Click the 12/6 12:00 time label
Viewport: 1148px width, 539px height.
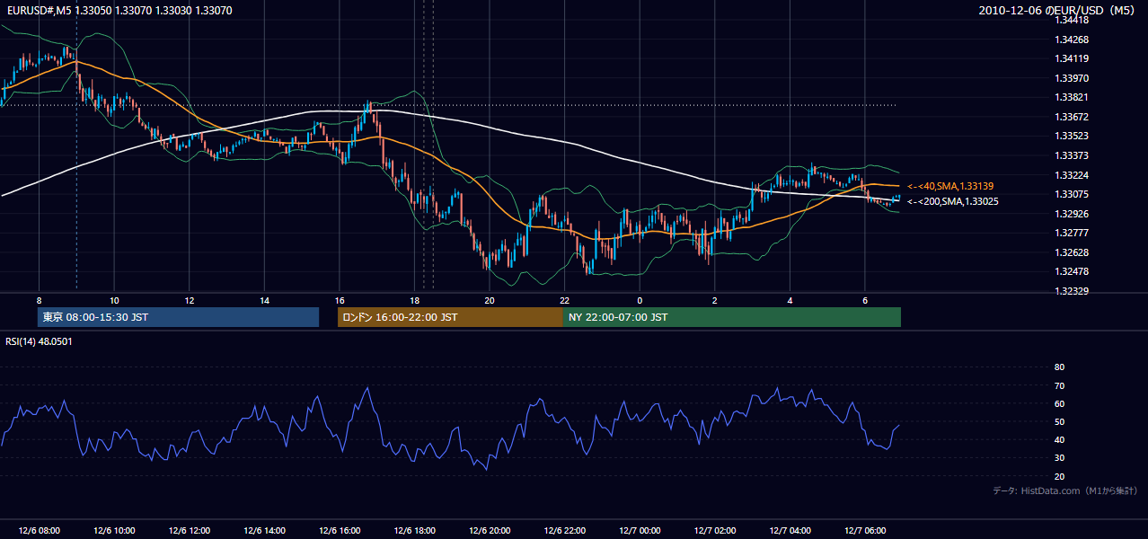click(x=189, y=530)
